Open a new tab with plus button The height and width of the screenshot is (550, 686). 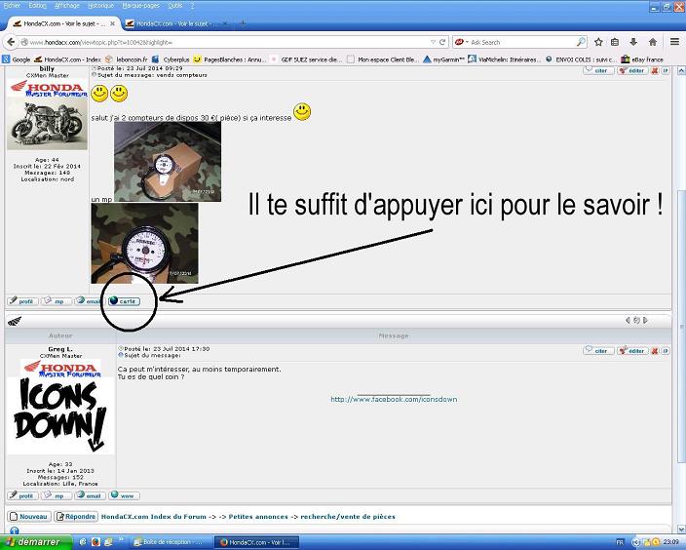[243, 23]
